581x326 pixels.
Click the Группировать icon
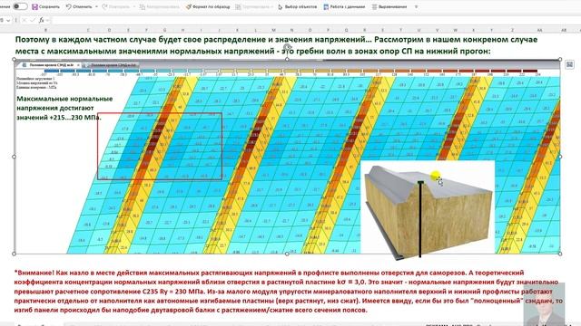(x=238, y=6)
